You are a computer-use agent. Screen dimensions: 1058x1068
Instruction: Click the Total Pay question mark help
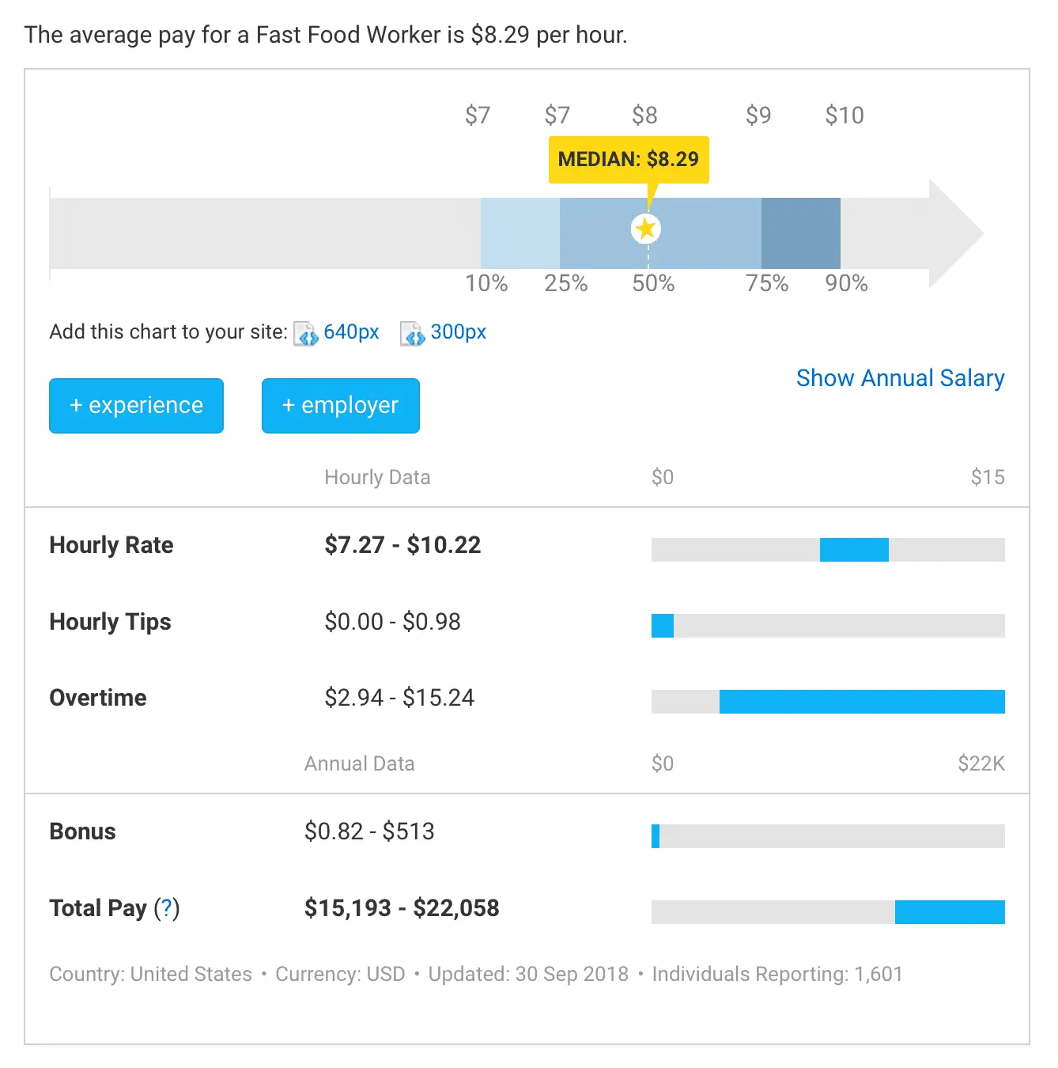[x=167, y=908]
